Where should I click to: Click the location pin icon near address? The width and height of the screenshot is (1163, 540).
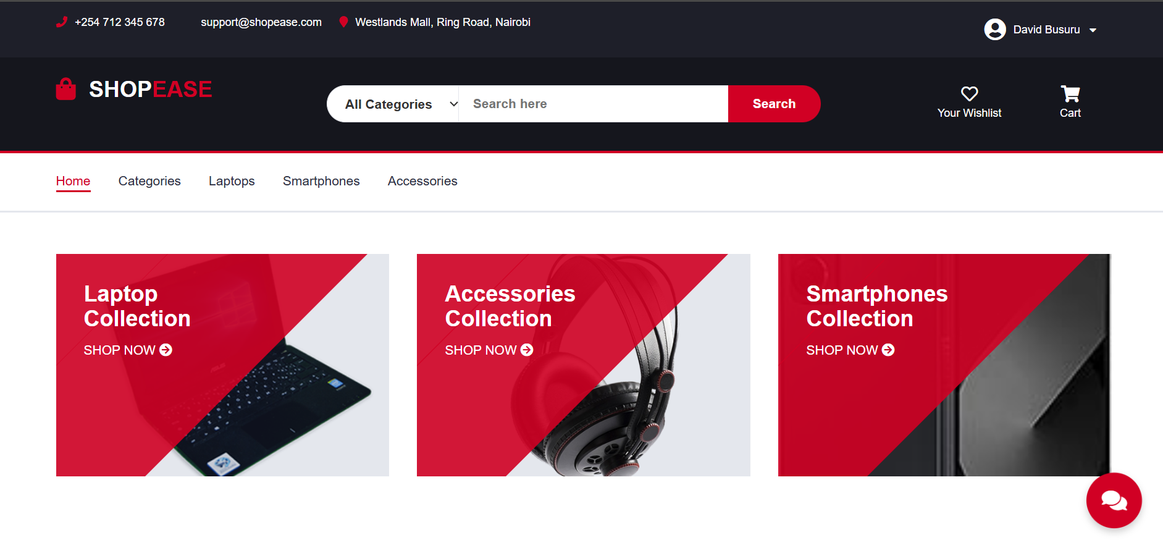[343, 22]
